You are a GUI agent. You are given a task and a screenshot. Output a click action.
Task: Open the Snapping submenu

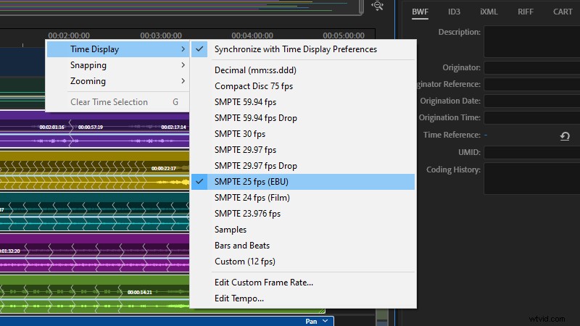[118, 65]
